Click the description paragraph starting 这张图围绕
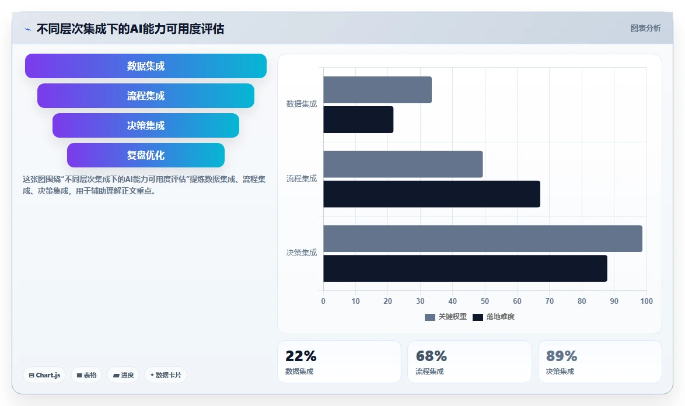This screenshot has height=406, width=685. click(x=144, y=185)
